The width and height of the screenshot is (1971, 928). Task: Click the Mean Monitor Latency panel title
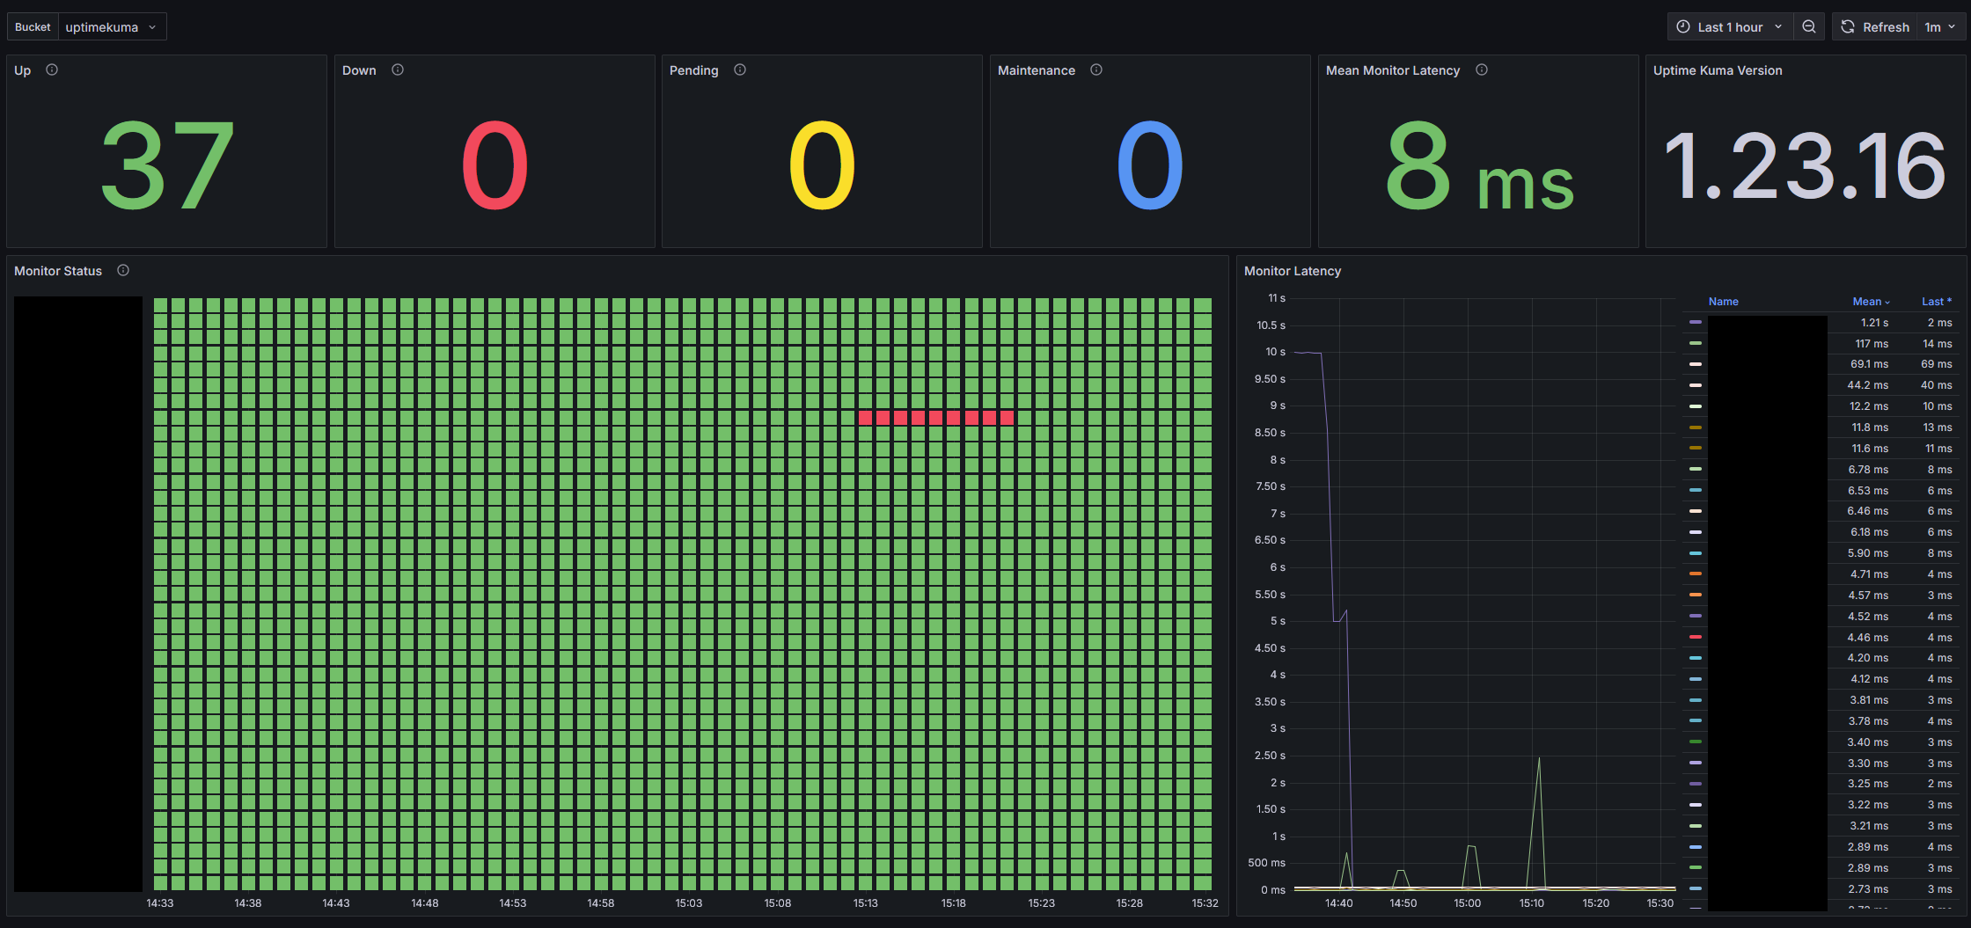(x=1393, y=70)
